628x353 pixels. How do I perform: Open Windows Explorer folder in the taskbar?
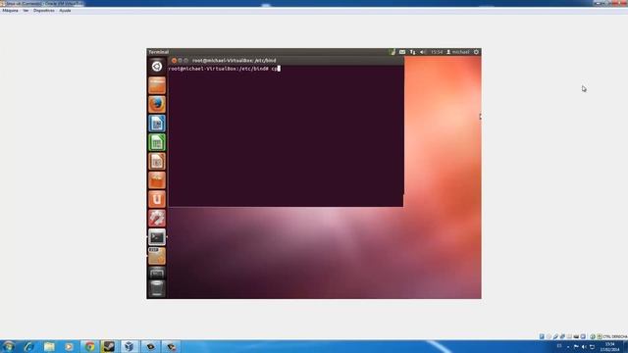click(49, 346)
